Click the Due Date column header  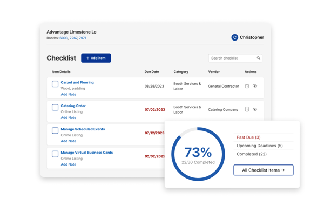[152, 72]
